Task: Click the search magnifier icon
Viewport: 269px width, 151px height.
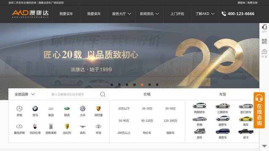Action: (x=103, y=94)
